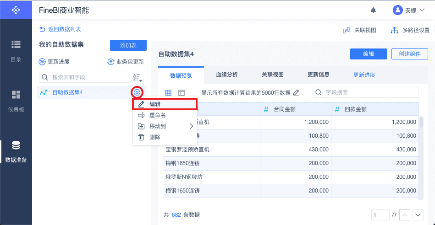Click the notification bell icon
Image resolution: width=435 pixels, height=225 pixels.
tap(374, 10)
